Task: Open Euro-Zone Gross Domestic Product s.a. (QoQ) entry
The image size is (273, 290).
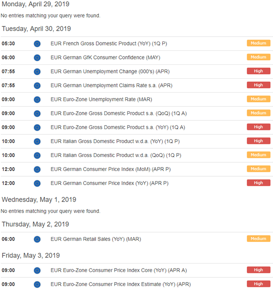Action: (119, 113)
